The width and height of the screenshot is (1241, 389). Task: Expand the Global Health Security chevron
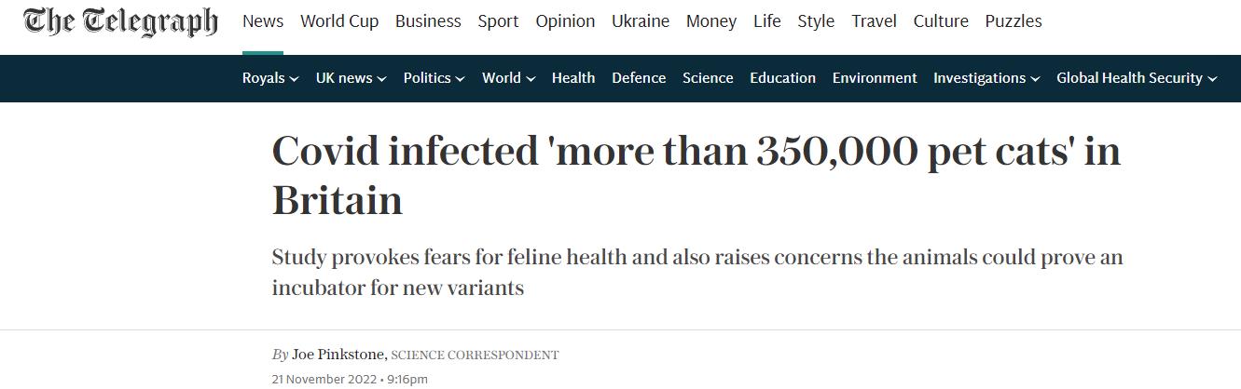click(1212, 79)
